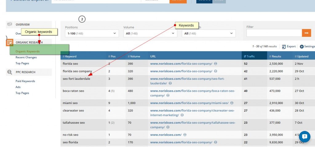The height and width of the screenshot is (147, 315).
Task: Click keyword 'tallahassee seo'
Action: click(74, 122)
